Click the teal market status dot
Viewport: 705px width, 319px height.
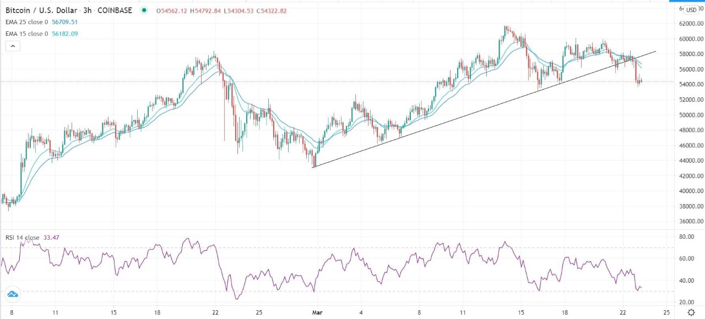pyautogui.click(x=143, y=10)
